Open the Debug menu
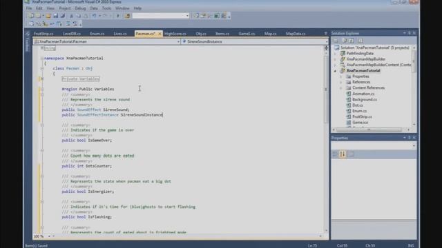This screenshot has width=442, height=248. click(80, 8)
